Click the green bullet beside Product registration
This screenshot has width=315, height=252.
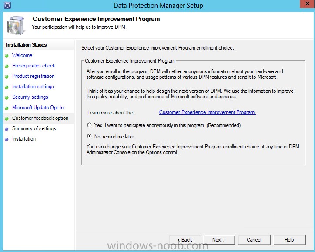[7, 77]
